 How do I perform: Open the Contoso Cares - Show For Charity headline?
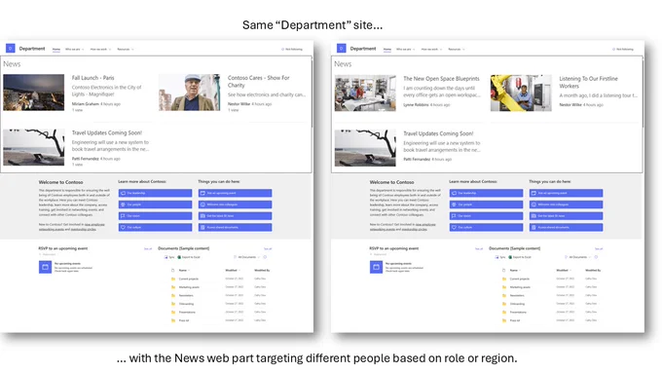[258, 81]
